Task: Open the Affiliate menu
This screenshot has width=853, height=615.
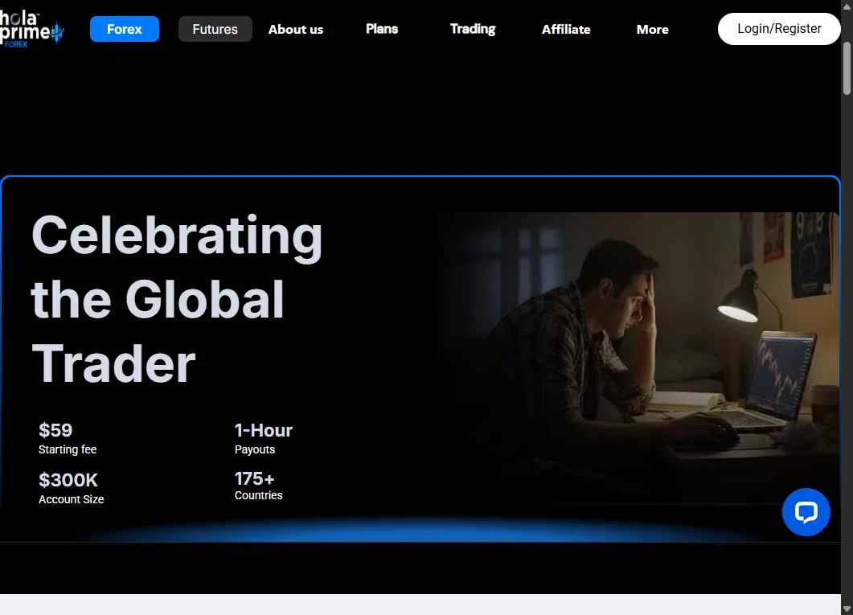Action: click(x=566, y=30)
